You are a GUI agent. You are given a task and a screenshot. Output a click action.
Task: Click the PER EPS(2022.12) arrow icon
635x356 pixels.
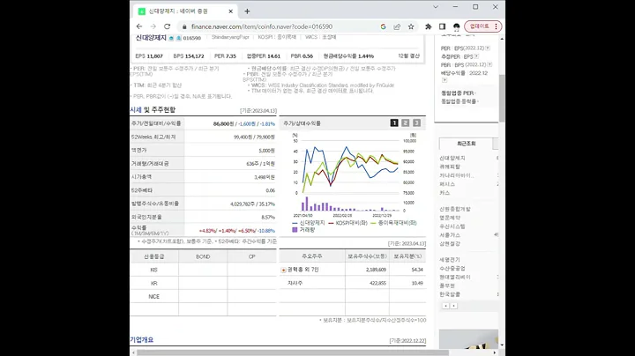coord(488,48)
